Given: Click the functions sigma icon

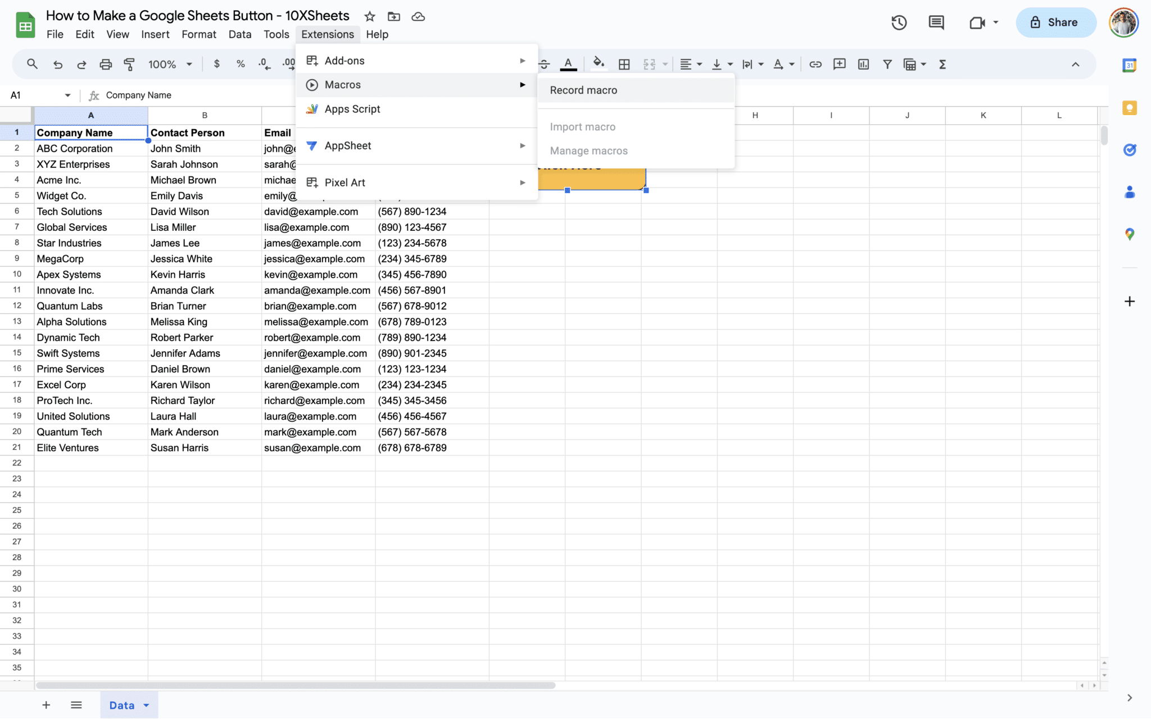Looking at the screenshot, I should pyautogui.click(x=942, y=64).
